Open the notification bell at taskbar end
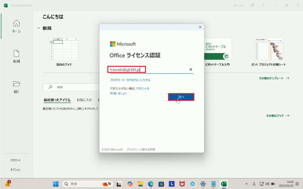This screenshot has height=189, width=303. 297,184
